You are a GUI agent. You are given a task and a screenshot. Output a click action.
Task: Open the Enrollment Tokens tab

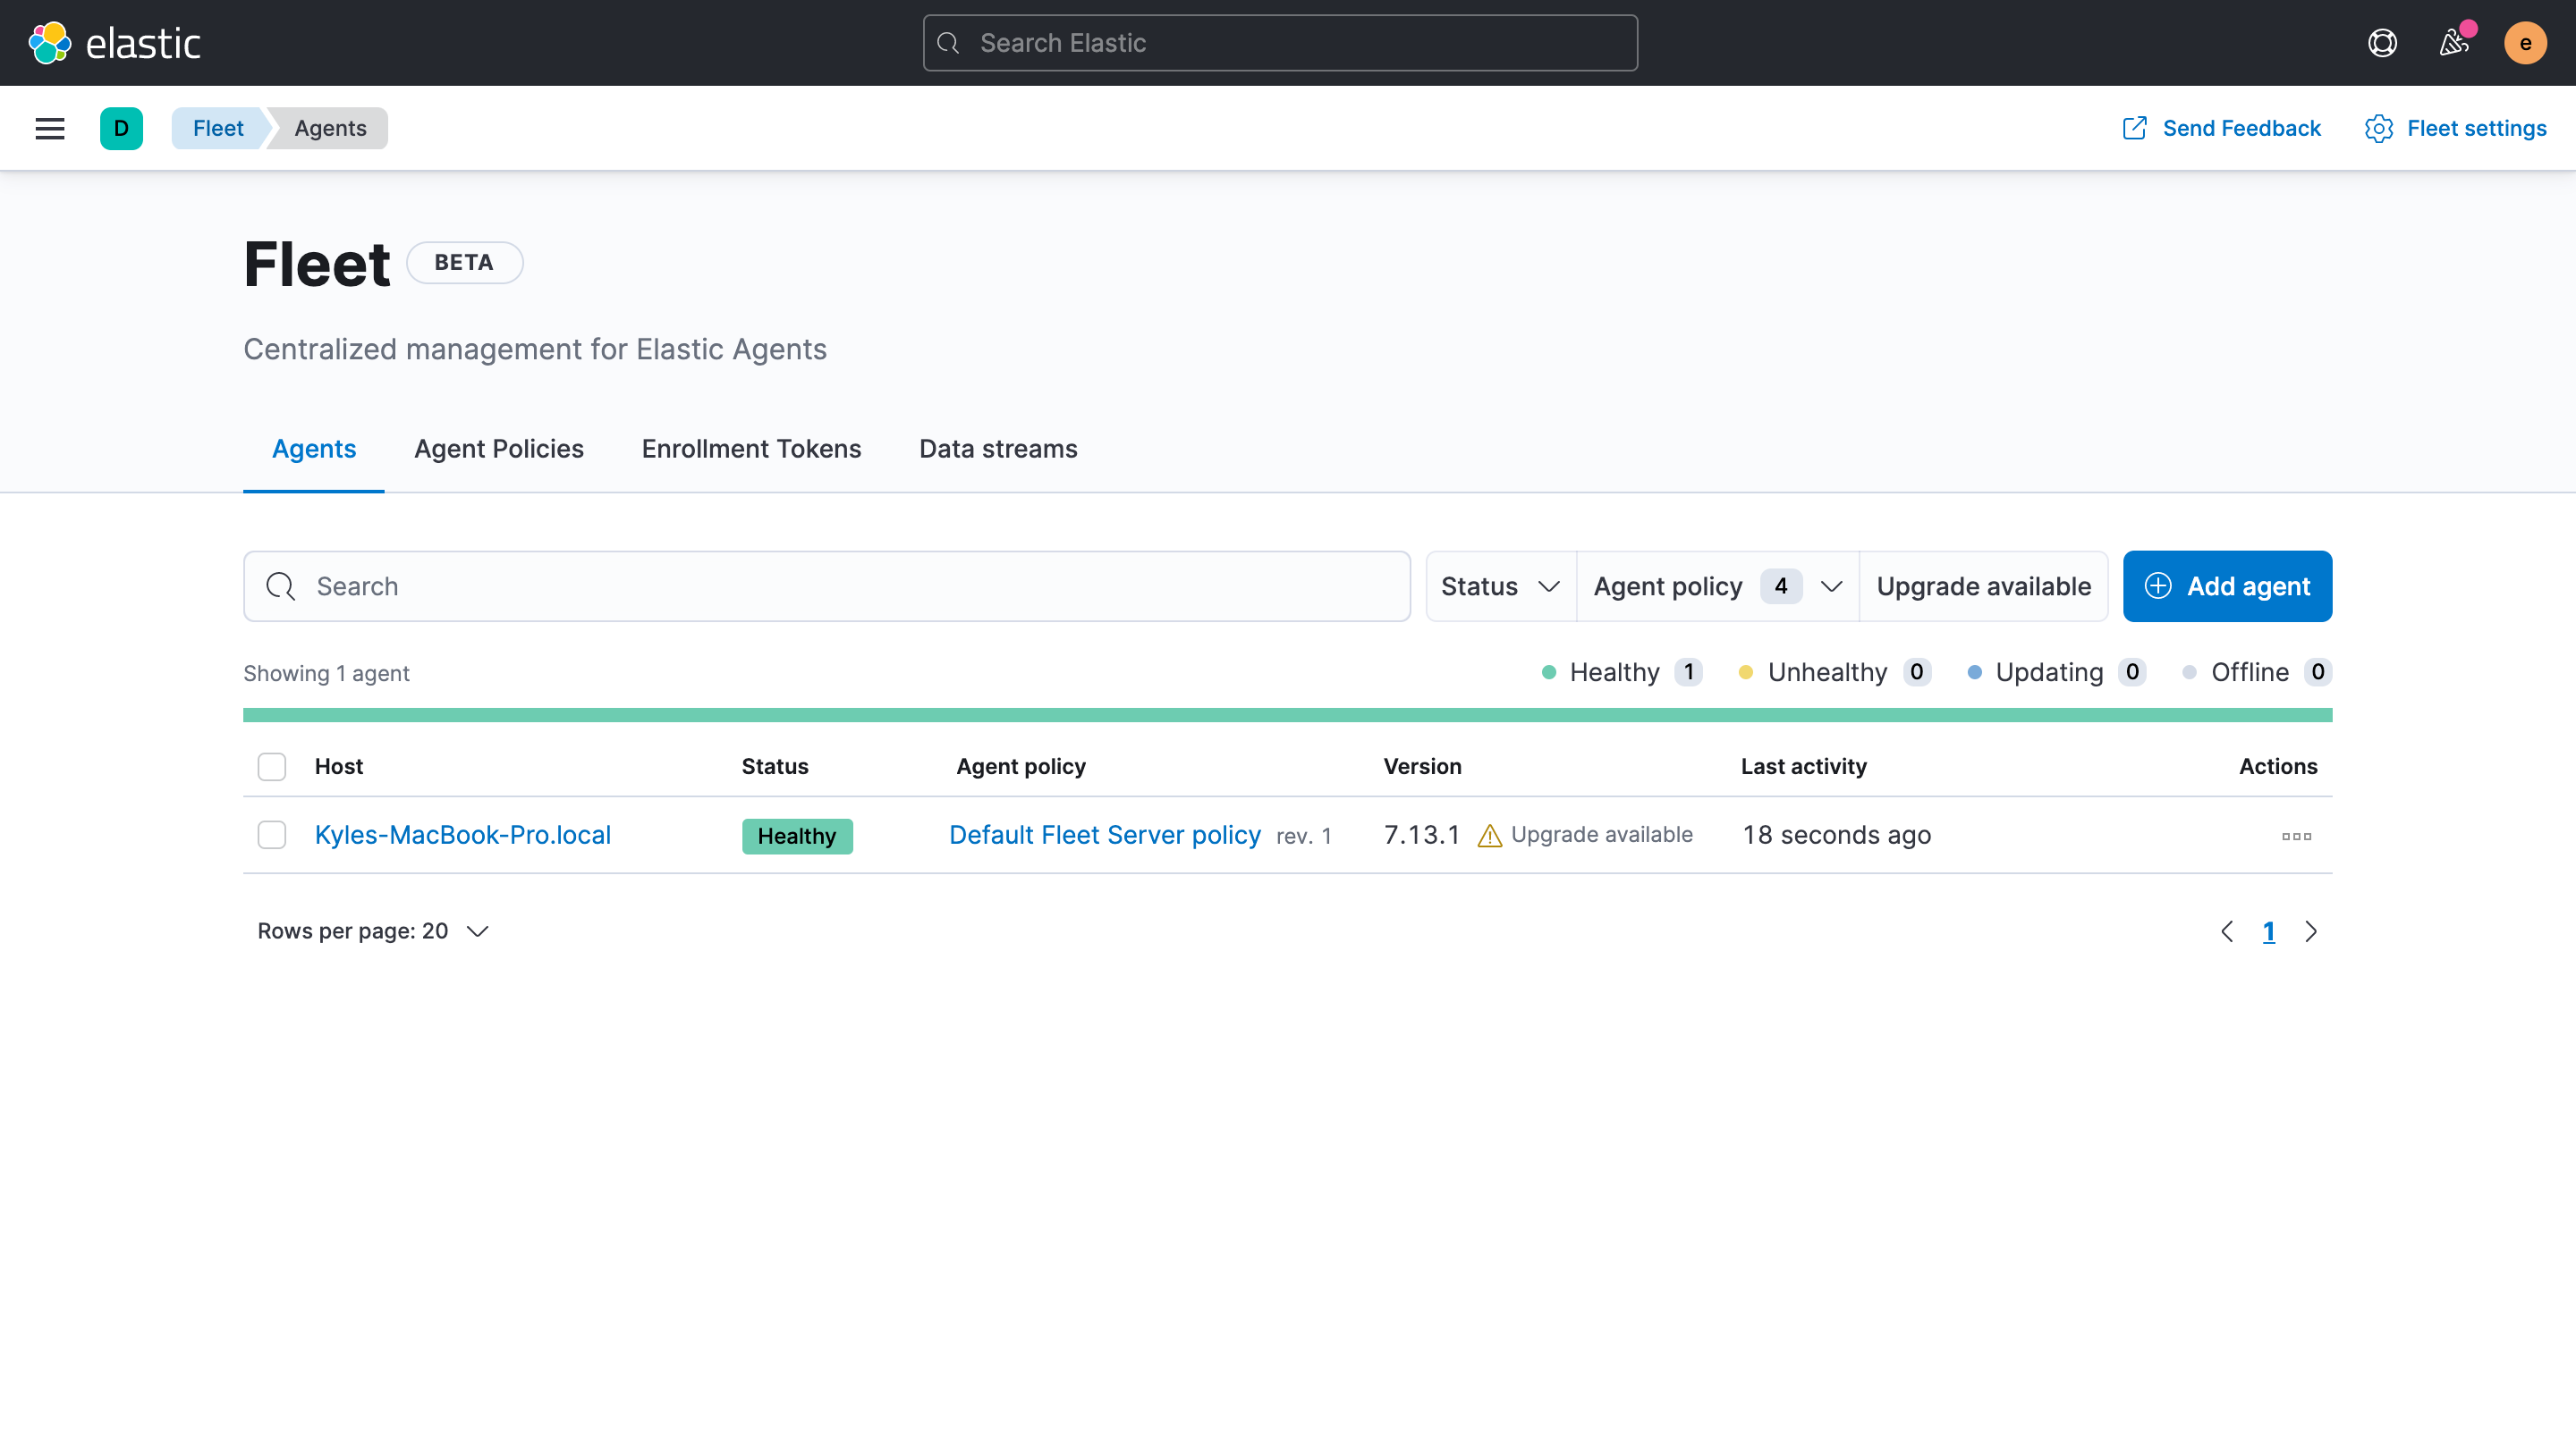coord(751,449)
